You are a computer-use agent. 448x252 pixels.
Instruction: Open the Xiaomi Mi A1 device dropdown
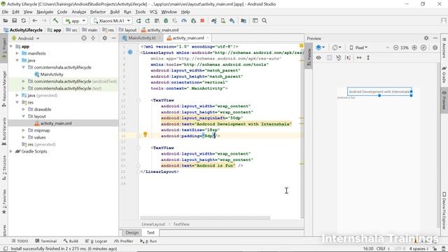[111, 21]
